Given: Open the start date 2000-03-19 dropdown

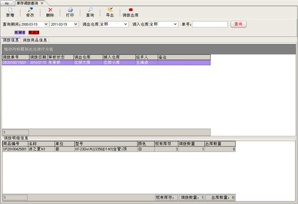Looking at the screenshot, I should pos(46,24).
